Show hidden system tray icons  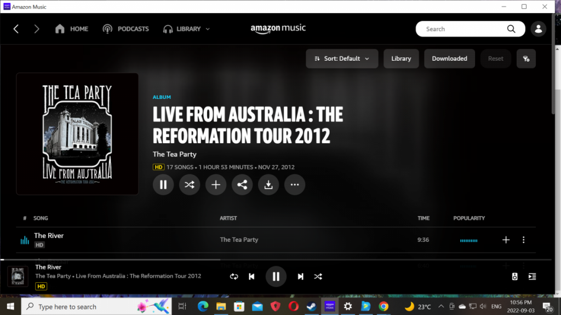pos(441,306)
